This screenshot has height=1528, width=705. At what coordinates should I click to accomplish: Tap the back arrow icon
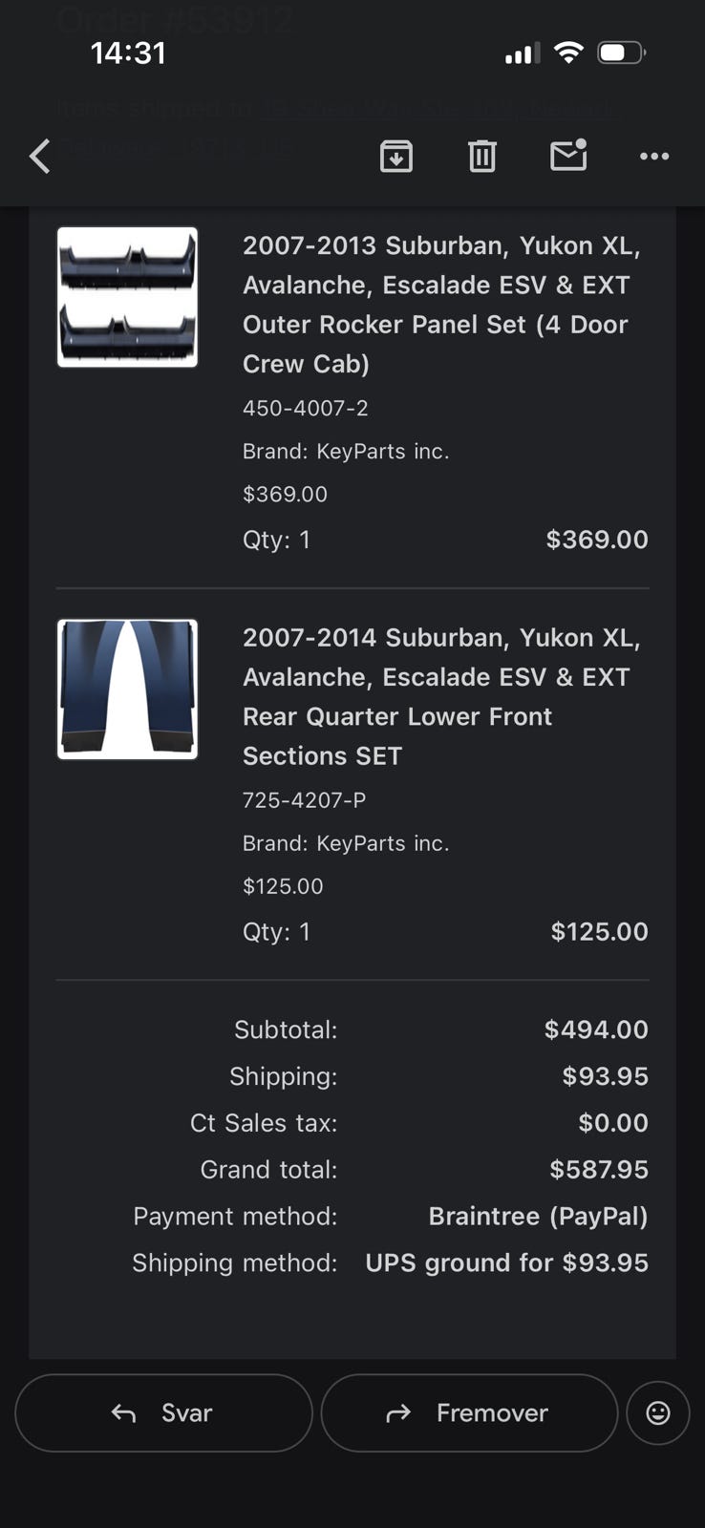[x=40, y=156]
